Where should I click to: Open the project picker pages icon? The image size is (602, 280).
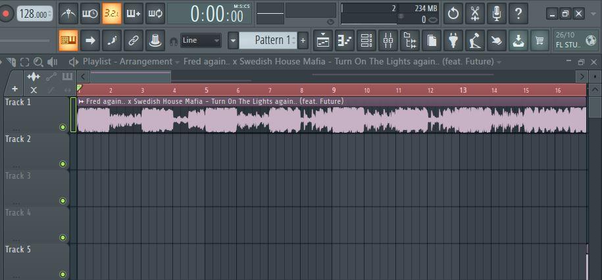pos(432,40)
